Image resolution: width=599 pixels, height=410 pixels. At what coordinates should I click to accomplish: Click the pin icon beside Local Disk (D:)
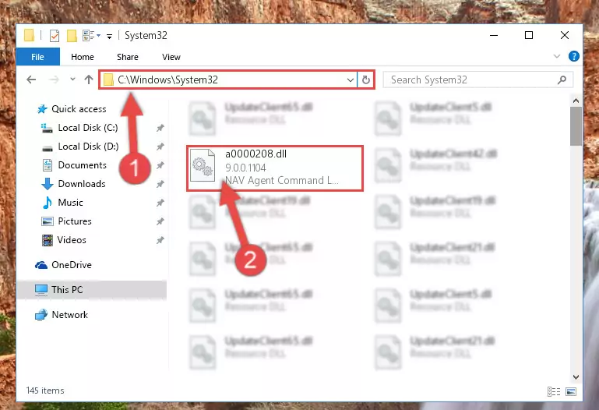[160, 147]
